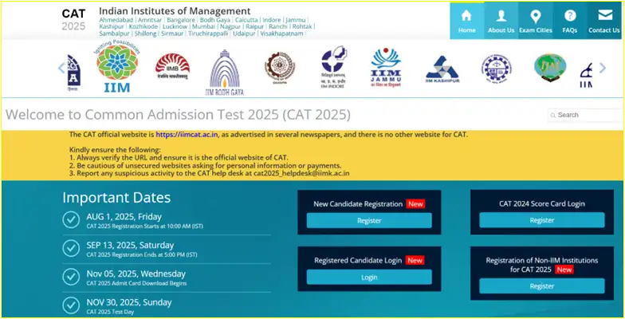The height and width of the screenshot is (319, 625).
Task: Click the red New badge beside New Candidate Registration
Action: pos(415,204)
